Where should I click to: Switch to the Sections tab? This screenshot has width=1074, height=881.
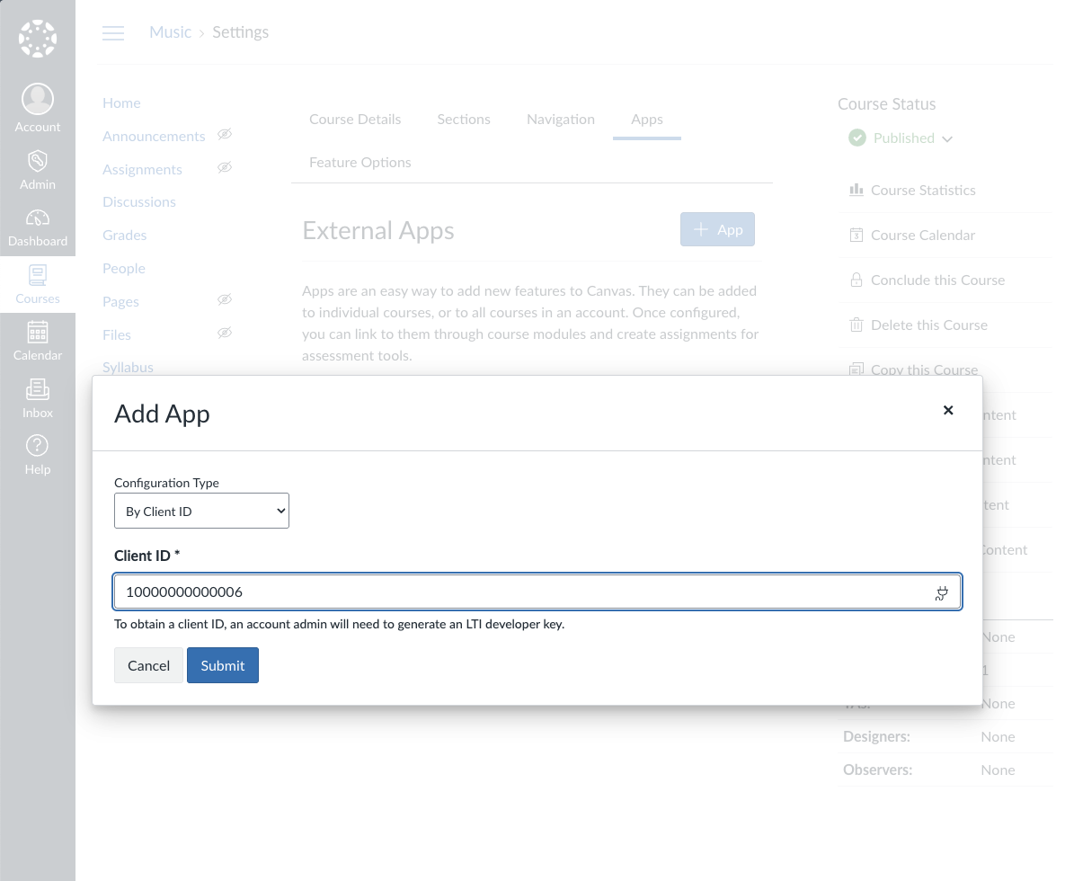pyautogui.click(x=464, y=119)
